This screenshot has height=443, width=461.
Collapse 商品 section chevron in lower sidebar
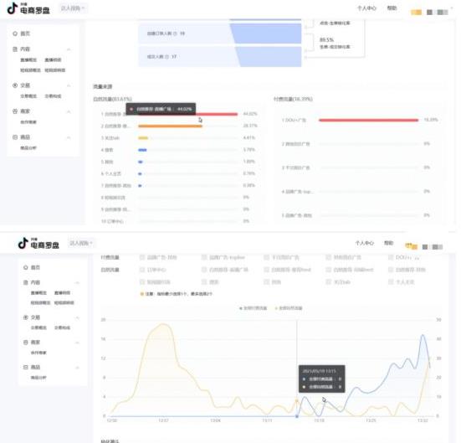[x=78, y=368]
